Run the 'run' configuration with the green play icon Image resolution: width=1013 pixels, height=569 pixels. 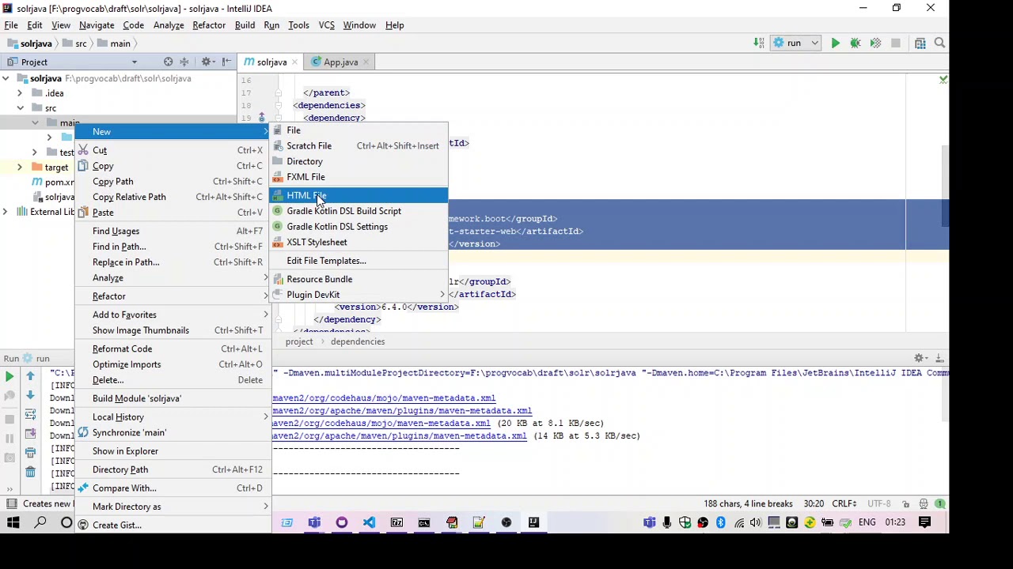[835, 43]
